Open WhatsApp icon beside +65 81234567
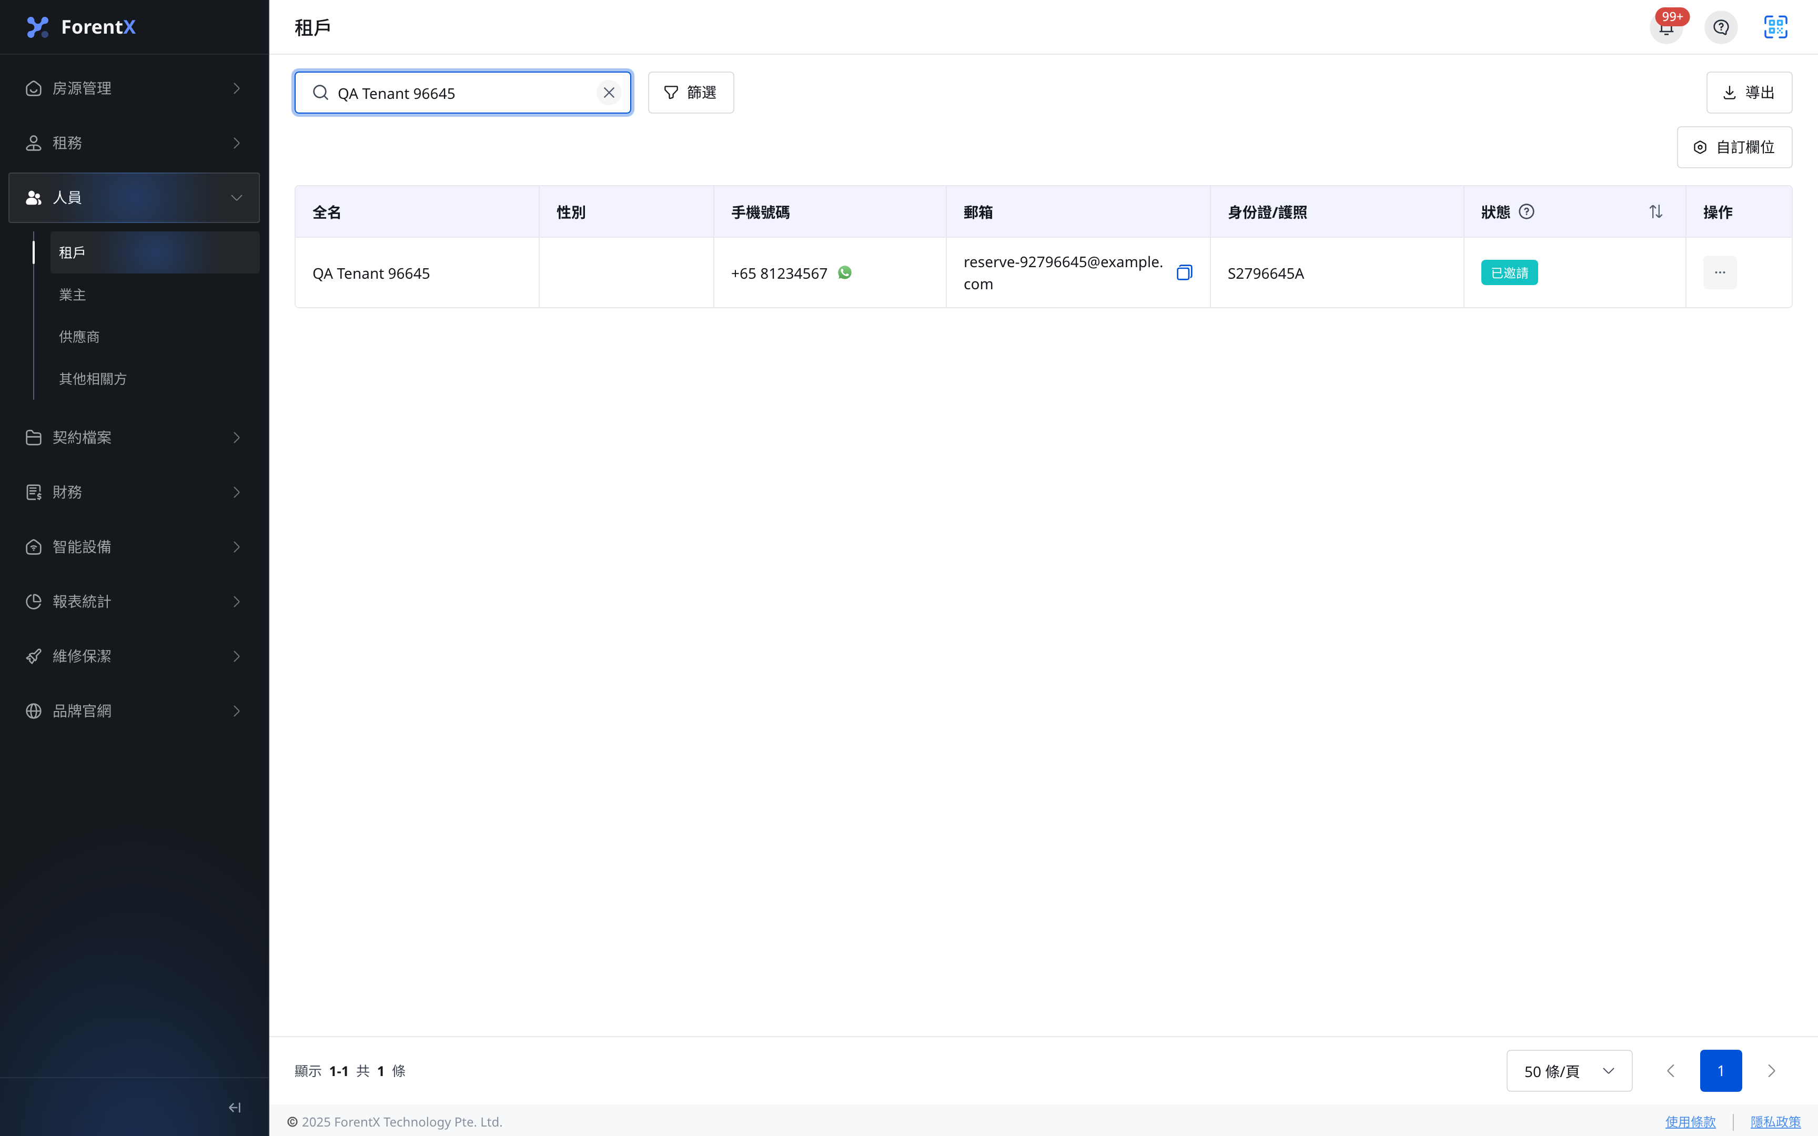The height and width of the screenshot is (1136, 1818). 844,273
